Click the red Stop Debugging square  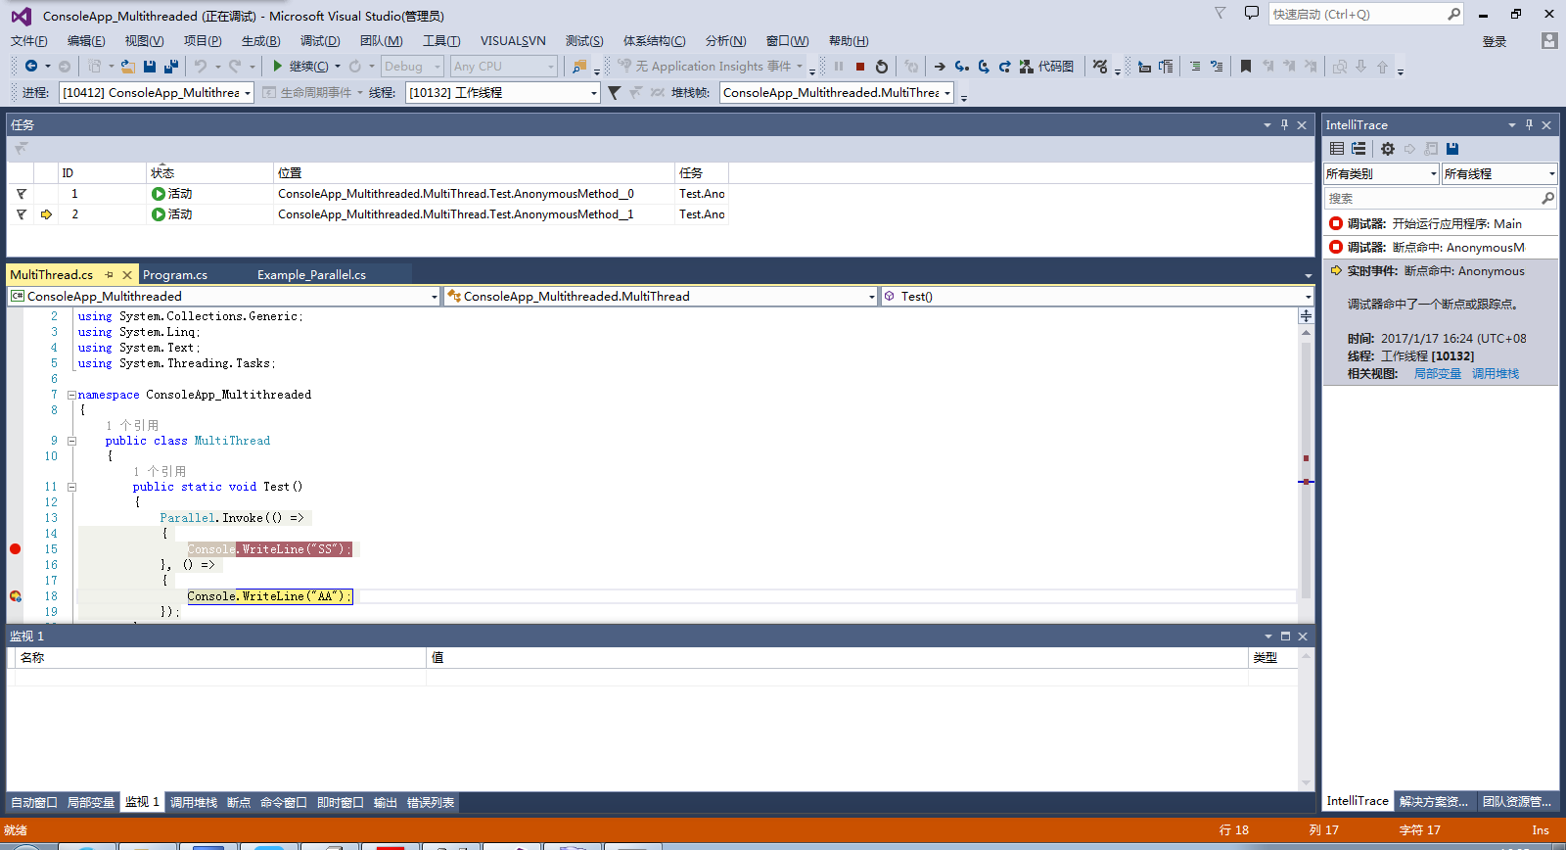(x=860, y=66)
